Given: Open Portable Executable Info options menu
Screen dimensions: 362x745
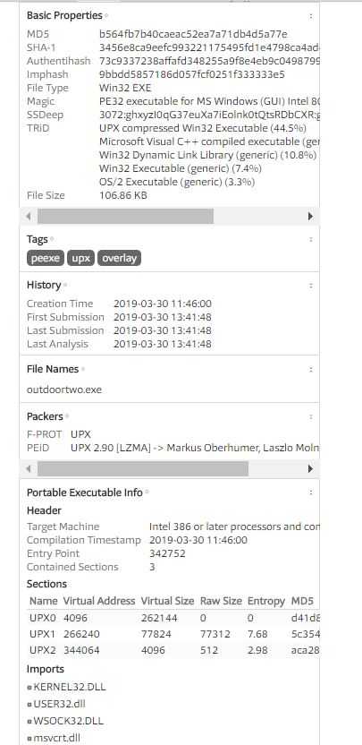Looking at the screenshot, I should 311,492.
